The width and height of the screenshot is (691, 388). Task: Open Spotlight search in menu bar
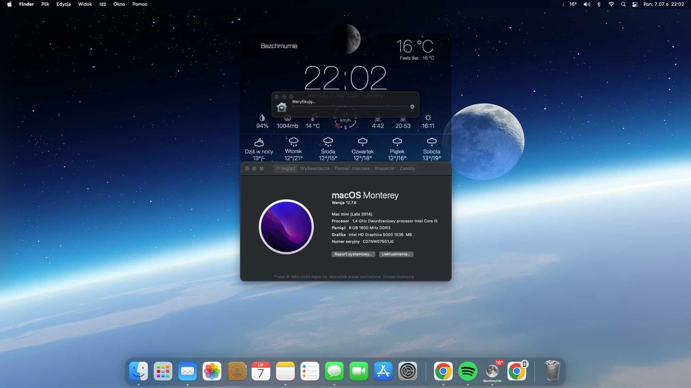623,4
